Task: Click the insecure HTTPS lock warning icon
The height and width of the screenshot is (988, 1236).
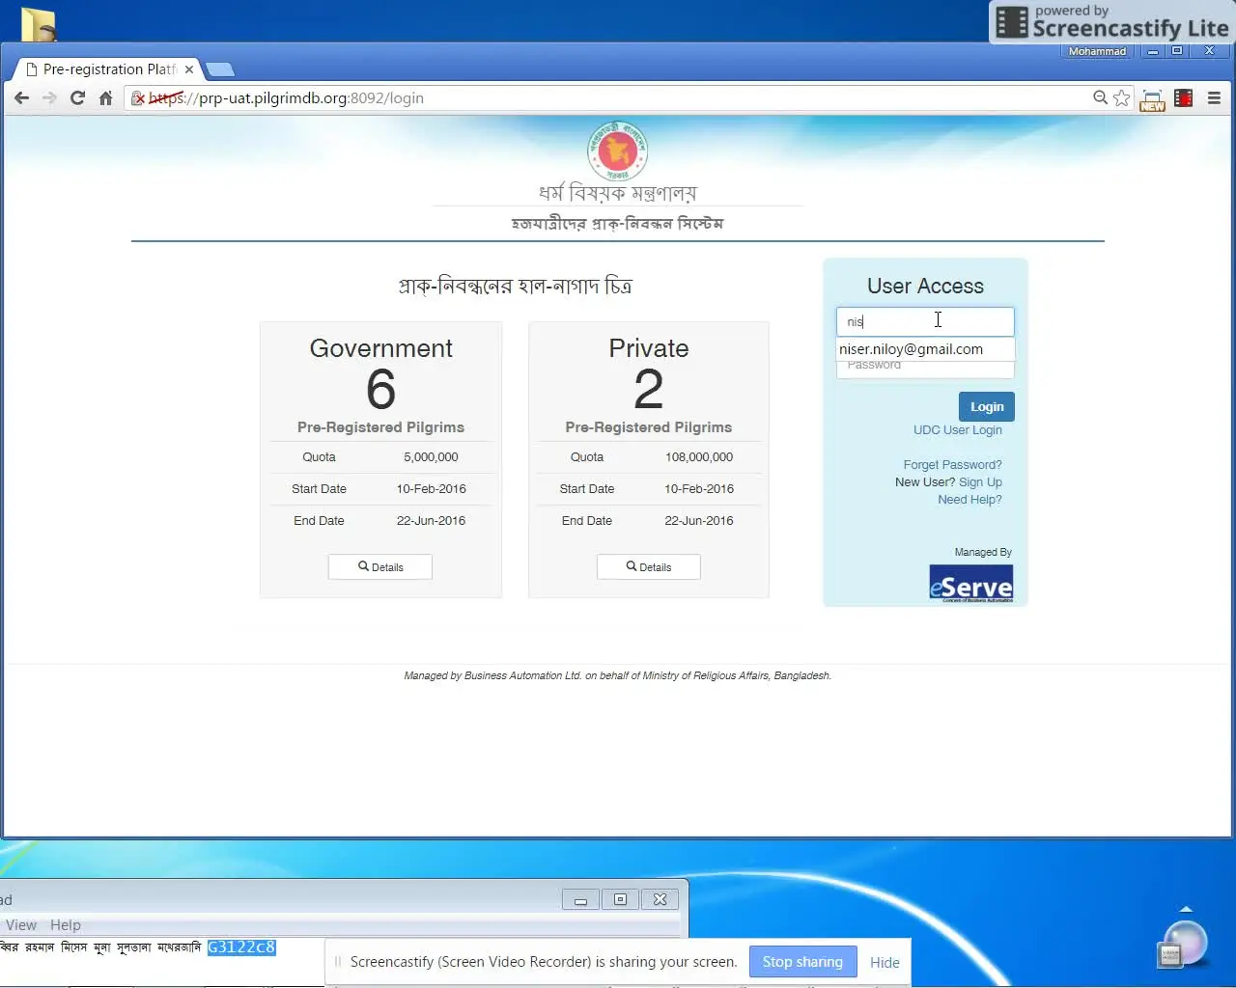Action: (138, 97)
